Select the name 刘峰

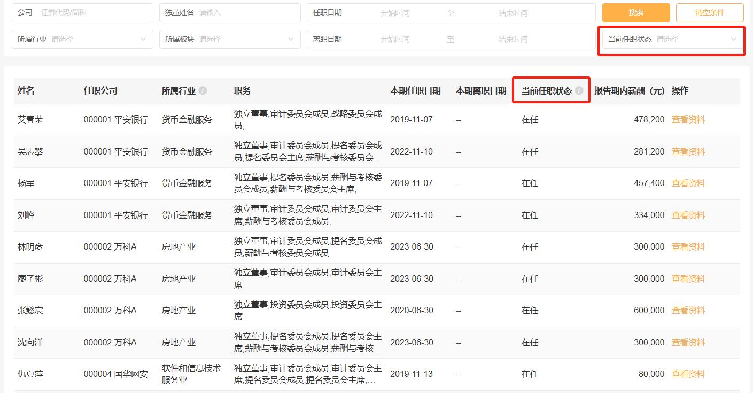(x=26, y=215)
